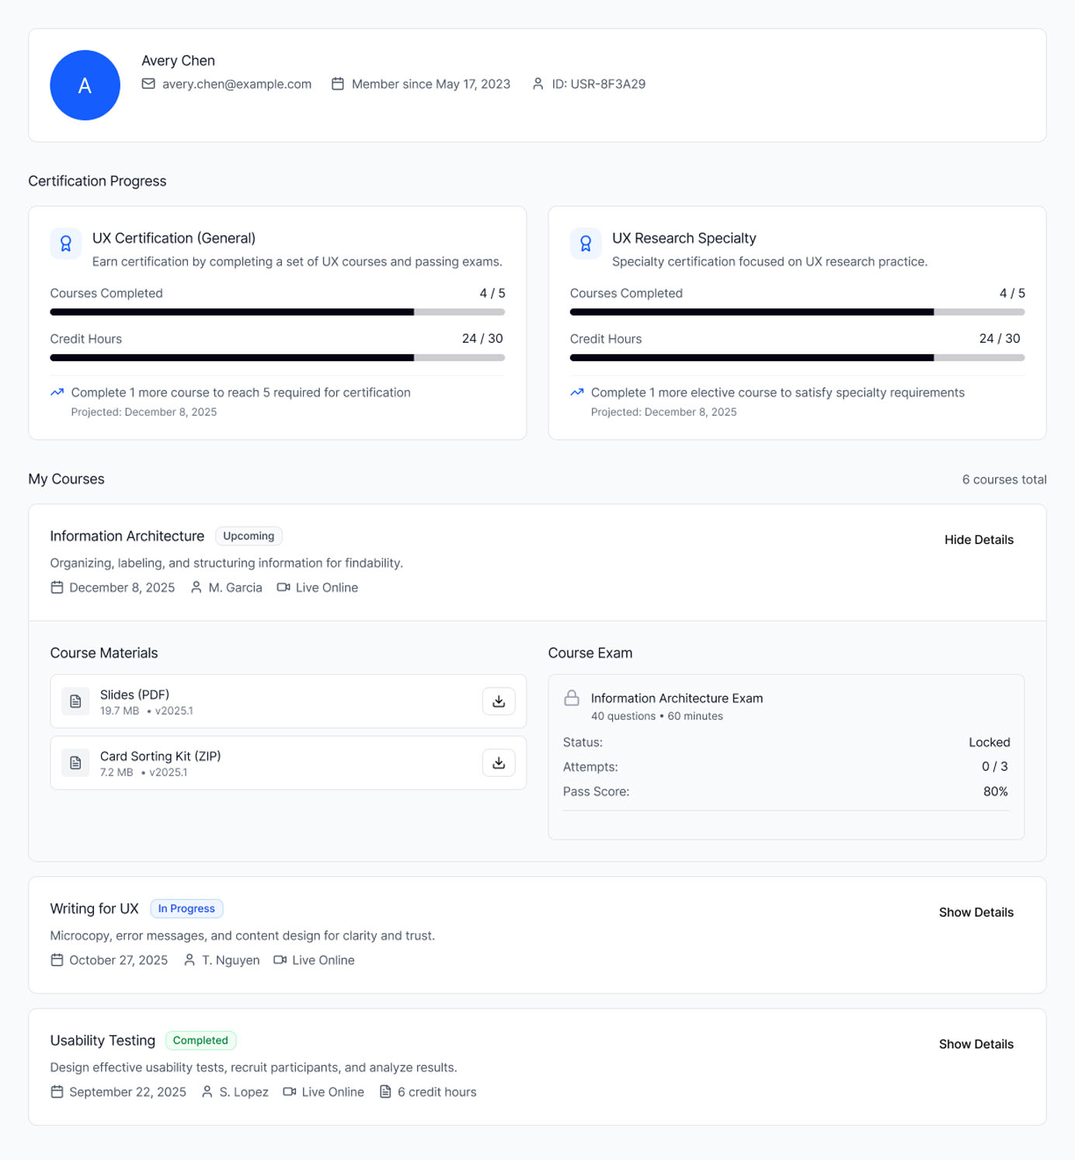This screenshot has width=1075, height=1160.
Task: Expand details of the Usability Testing course
Action: pos(976,1044)
